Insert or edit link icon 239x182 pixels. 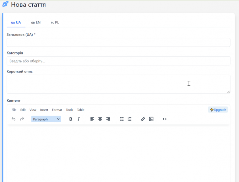pos(143,119)
